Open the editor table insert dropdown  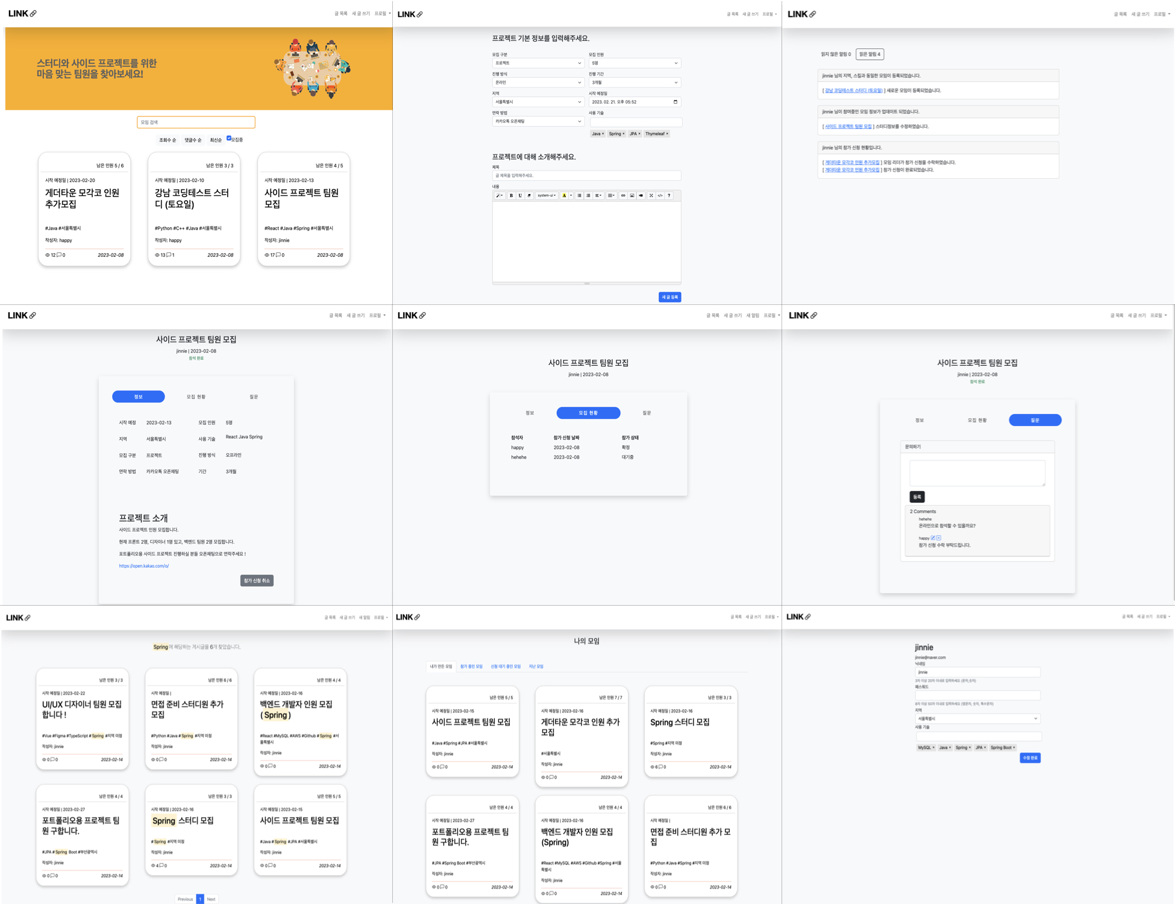click(611, 195)
